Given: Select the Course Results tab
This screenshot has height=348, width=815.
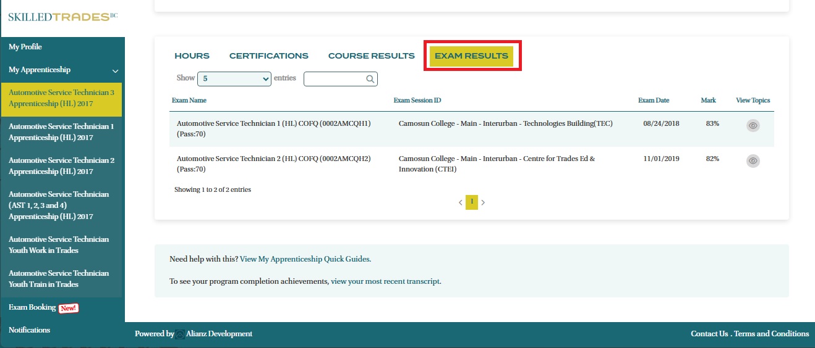Looking at the screenshot, I should [x=371, y=56].
